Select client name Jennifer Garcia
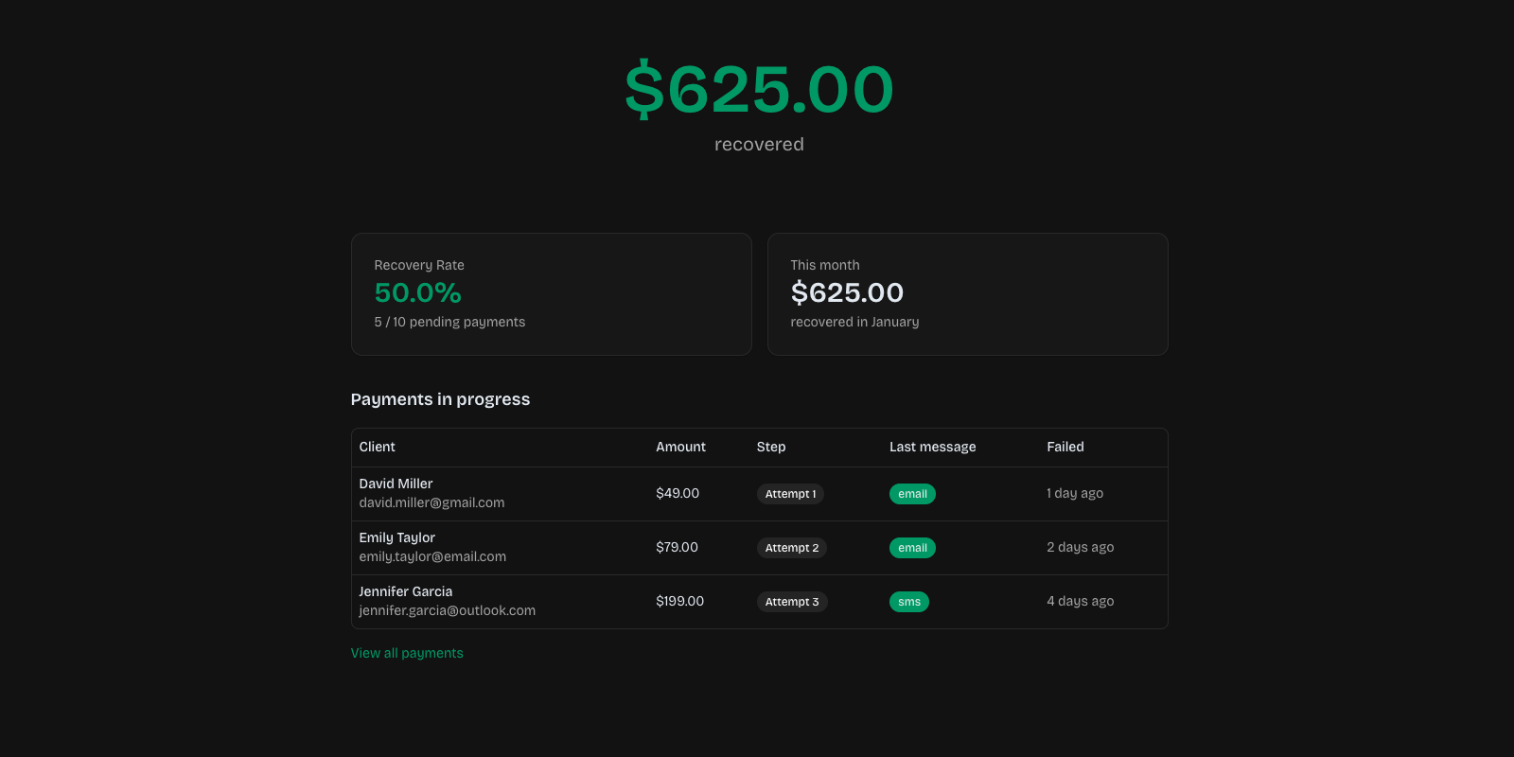The height and width of the screenshot is (757, 1514). click(405, 591)
